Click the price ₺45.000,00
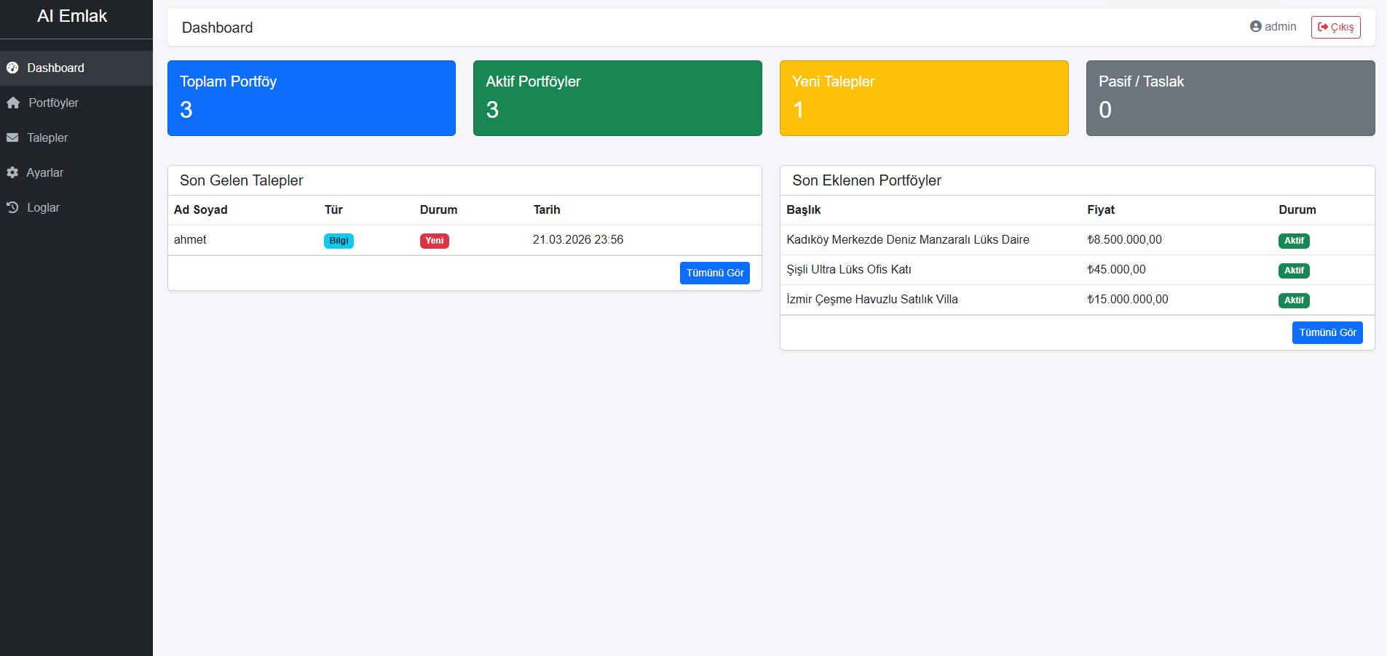Screen dimensions: 1387x656 (1116, 269)
